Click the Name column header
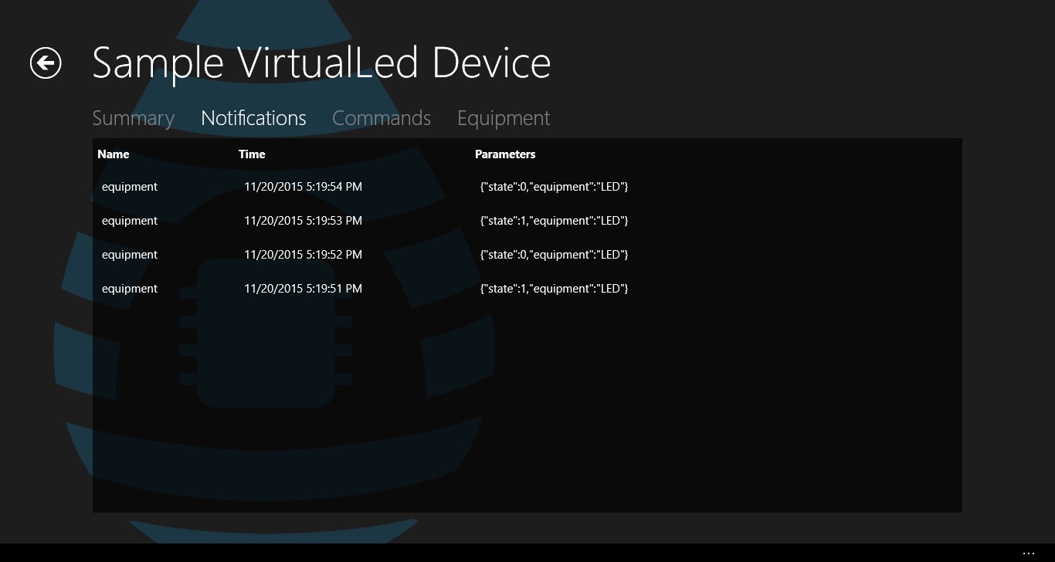The width and height of the screenshot is (1055, 562). 114,154
